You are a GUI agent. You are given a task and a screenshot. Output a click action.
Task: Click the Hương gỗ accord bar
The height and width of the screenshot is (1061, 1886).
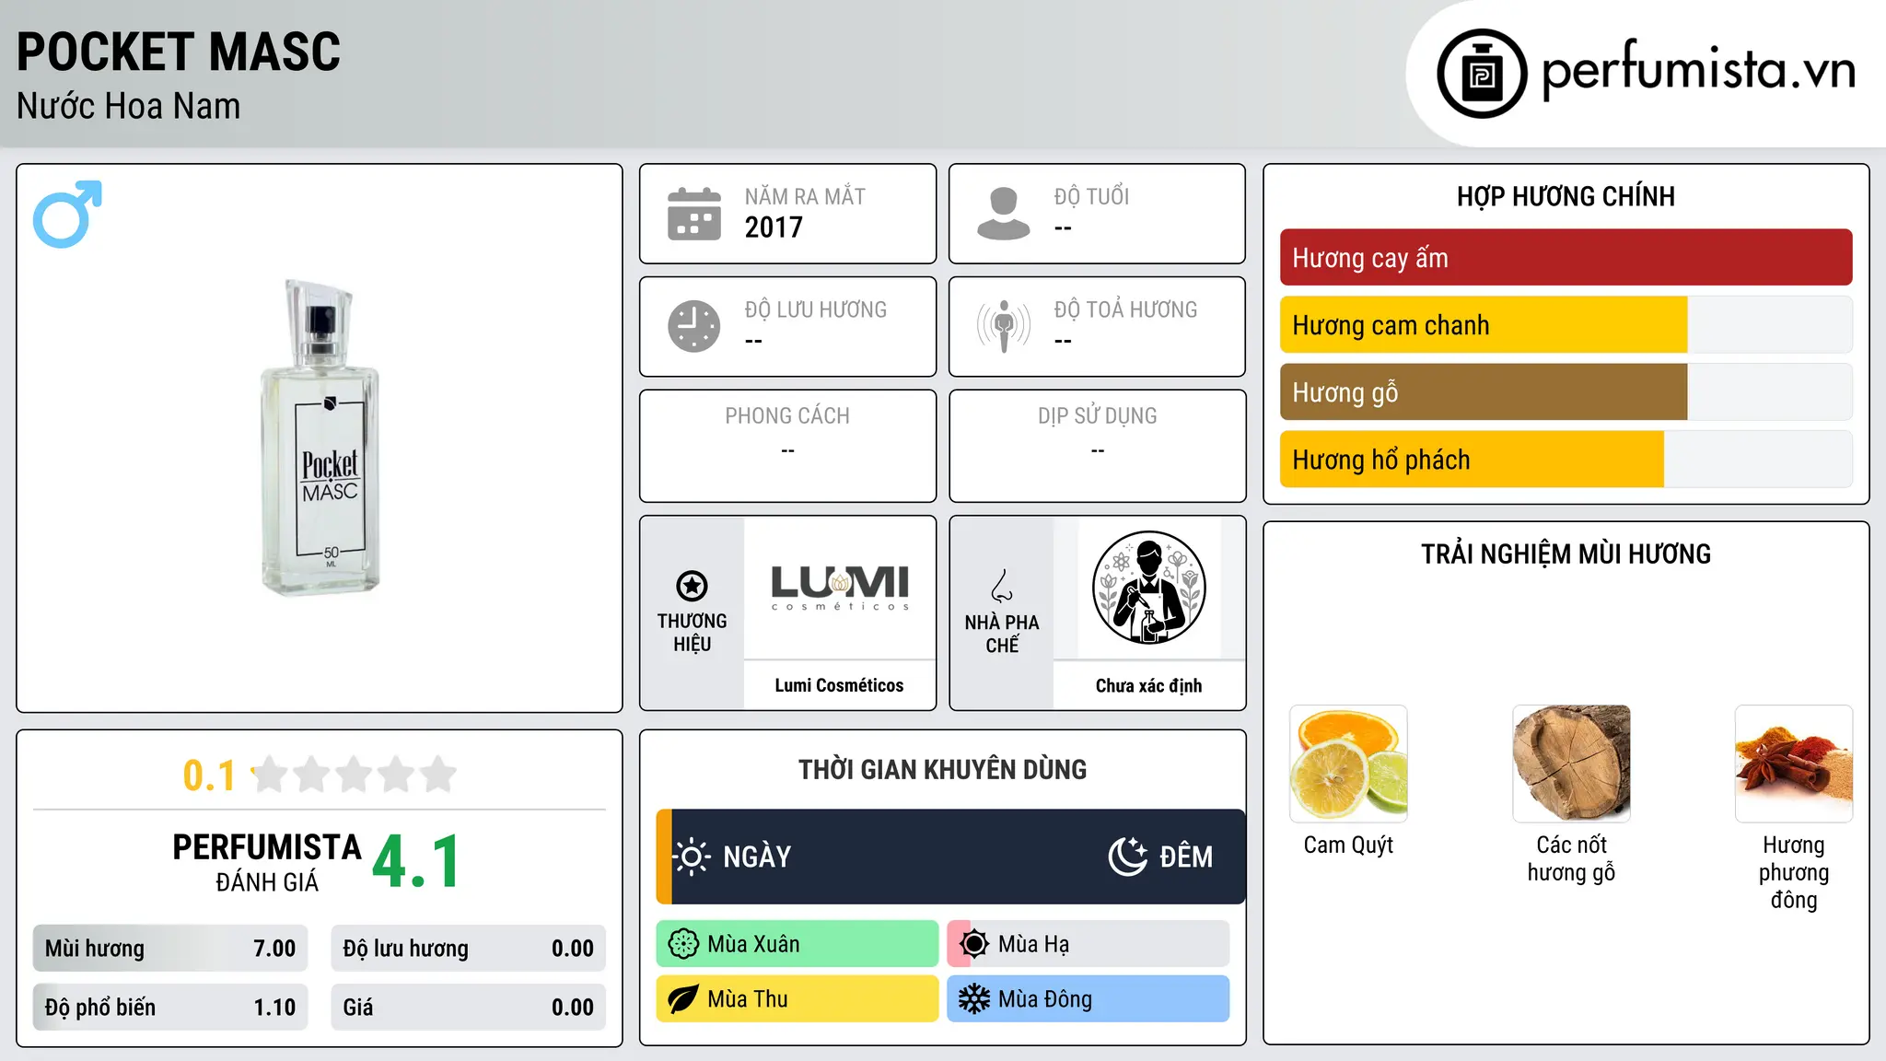[1566, 392]
